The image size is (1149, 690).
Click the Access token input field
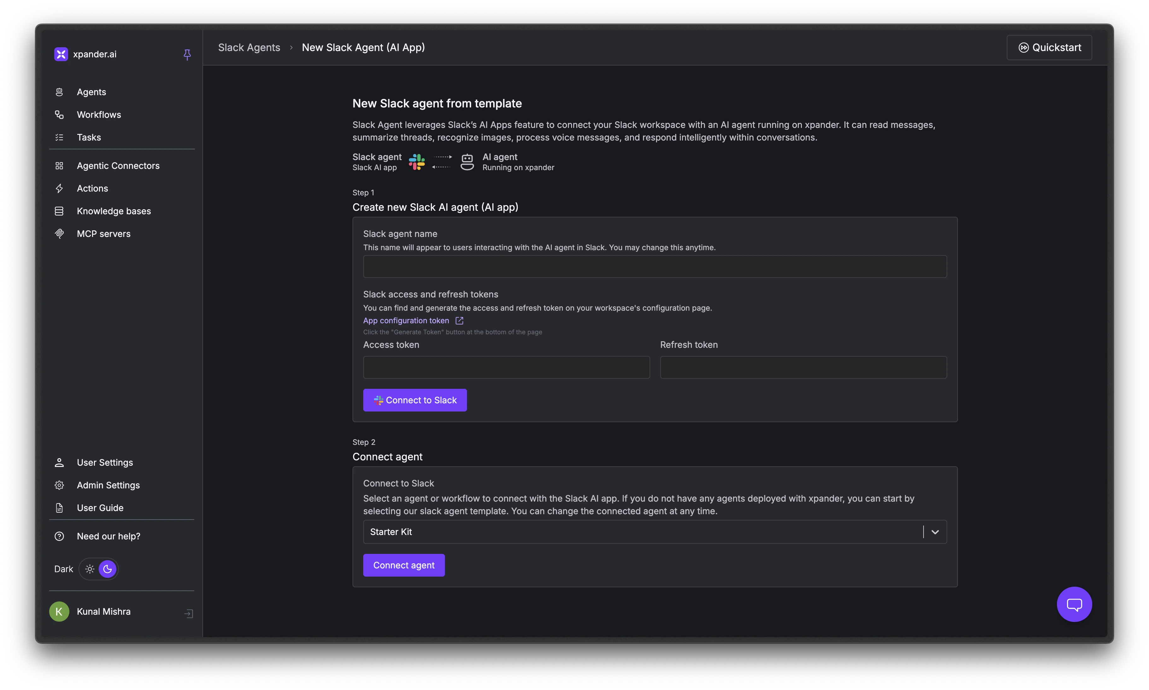coord(506,367)
